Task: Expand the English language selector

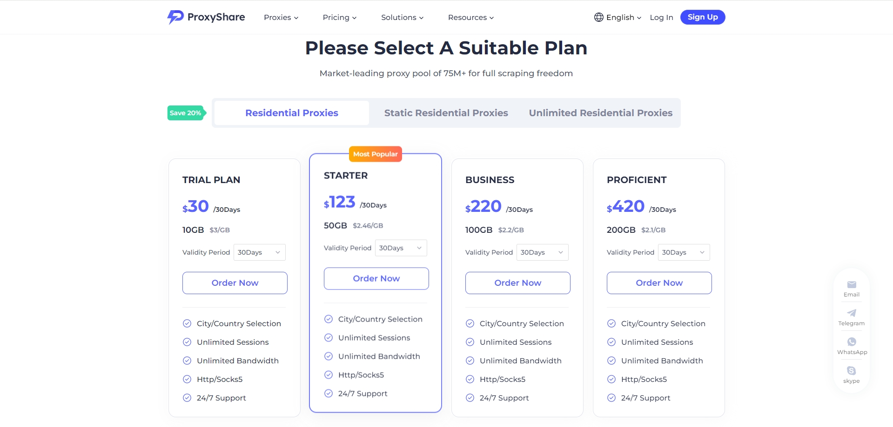Action: (624, 17)
